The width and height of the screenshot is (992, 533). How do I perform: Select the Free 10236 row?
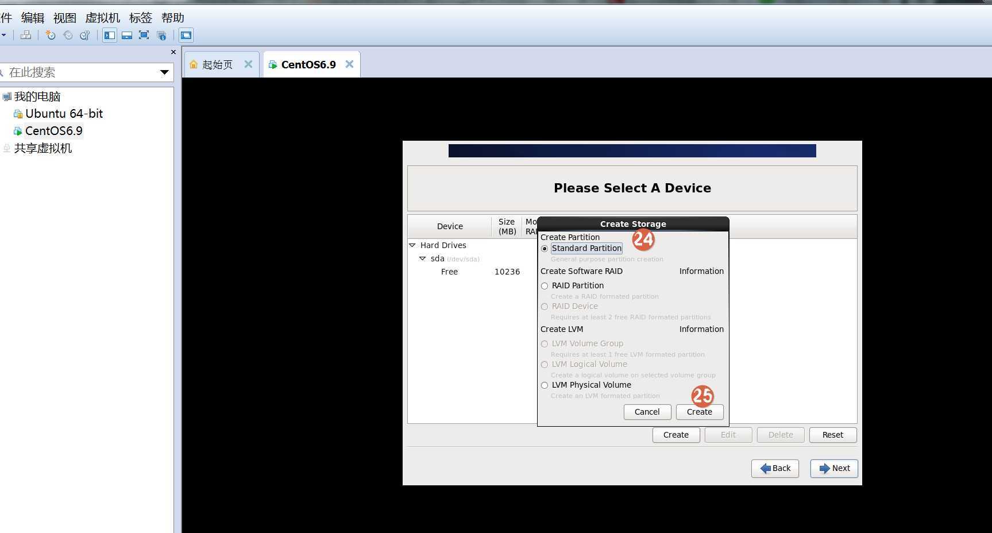click(x=472, y=272)
